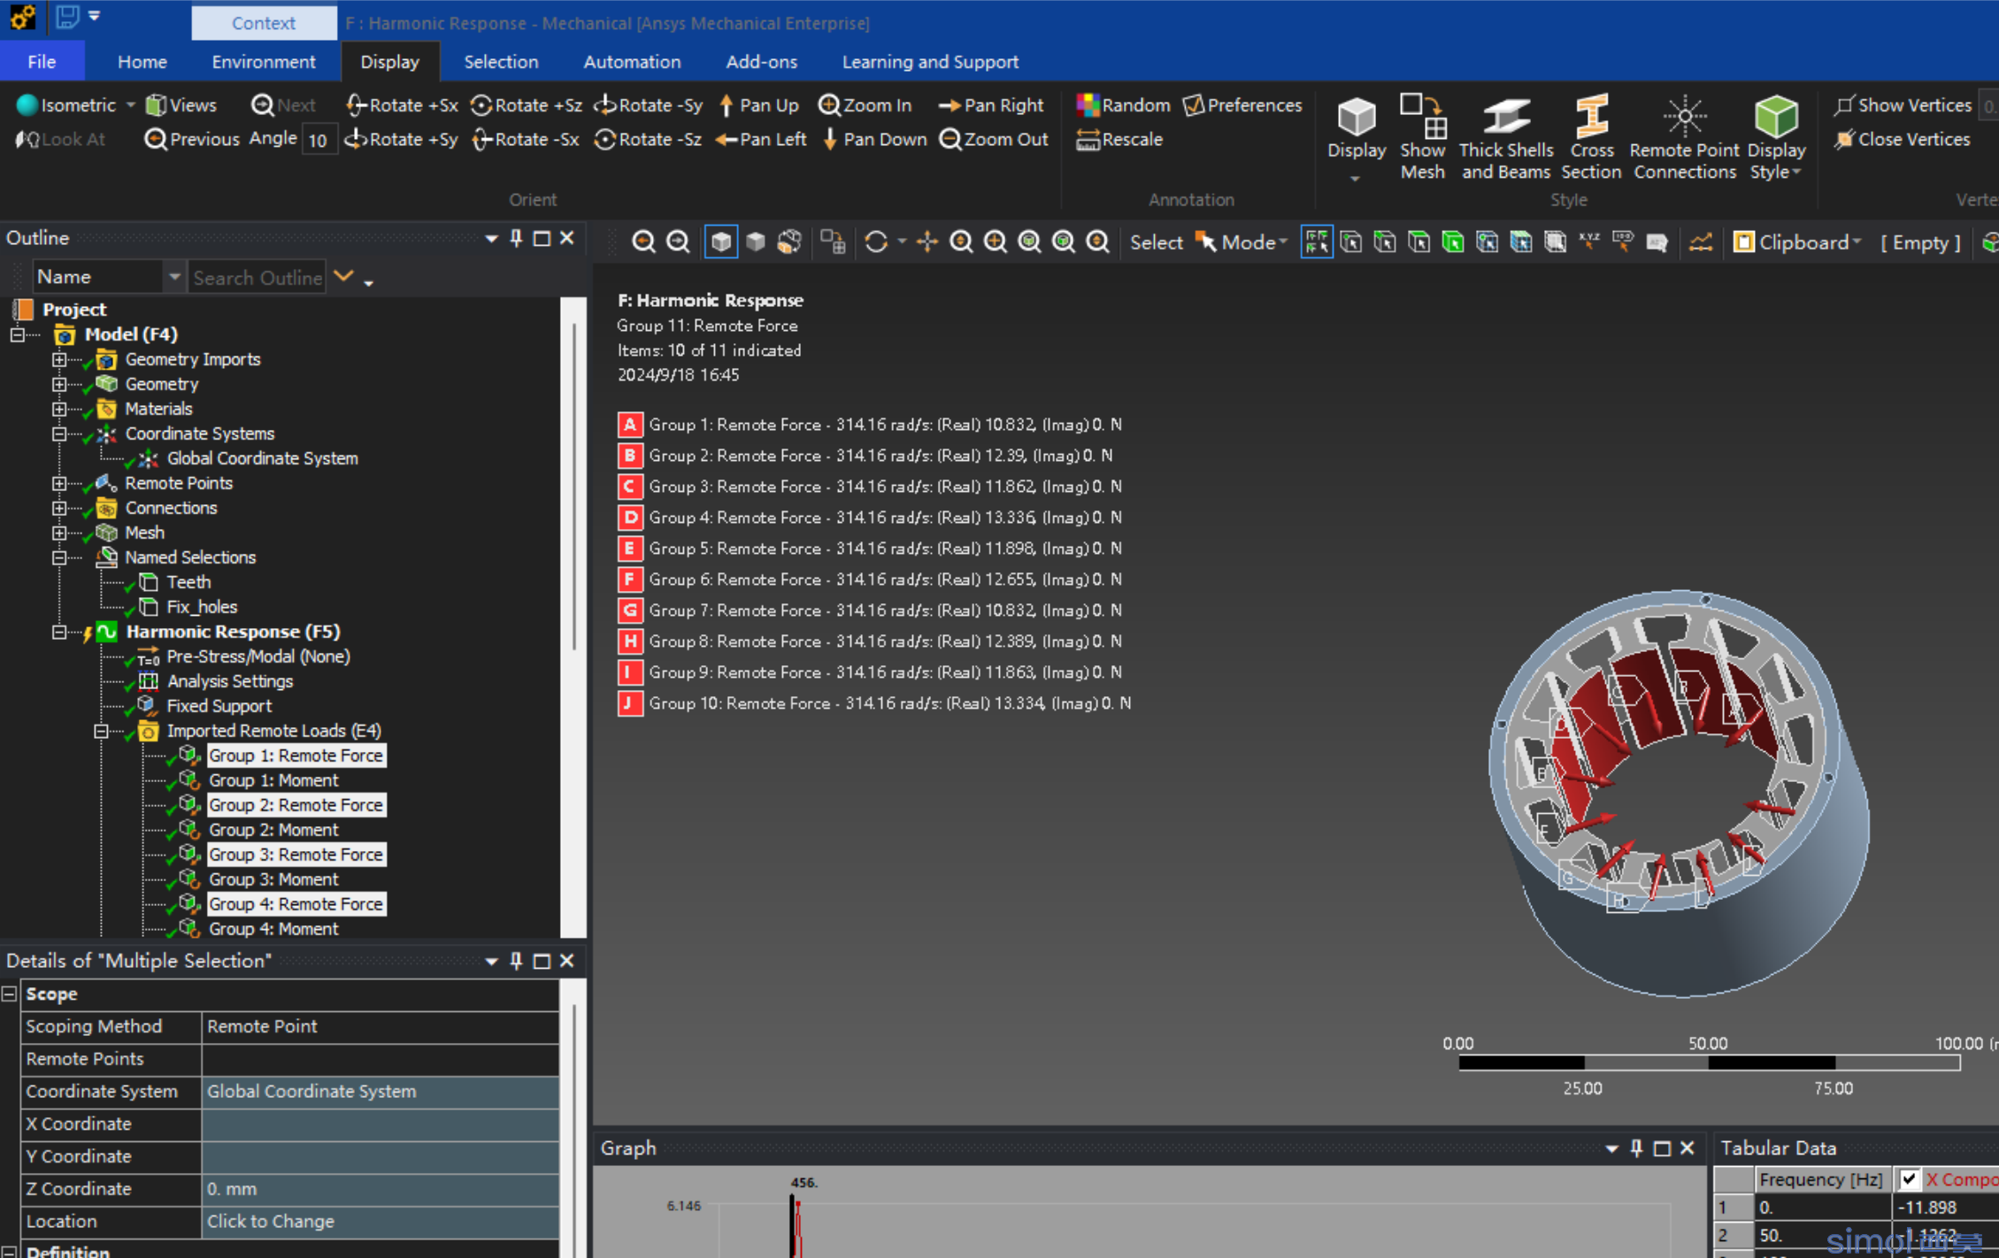Viewport: 1999px width, 1258px height.
Task: Click Search Outline input field
Action: coord(257,277)
